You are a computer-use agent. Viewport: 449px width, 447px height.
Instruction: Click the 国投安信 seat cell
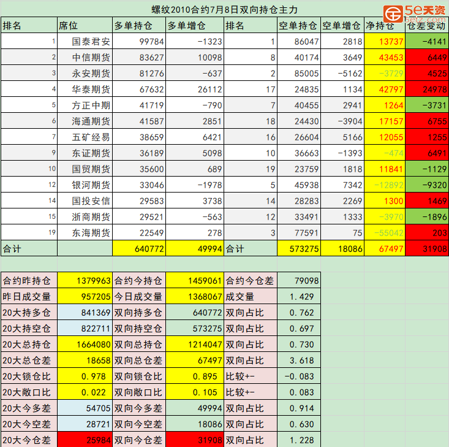tap(85, 201)
